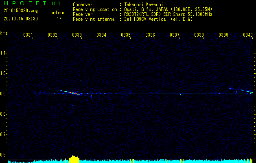Click antenna text 2el-HB9CV Vertical
The height and width of the screenshot is (163, 256).
146,19
